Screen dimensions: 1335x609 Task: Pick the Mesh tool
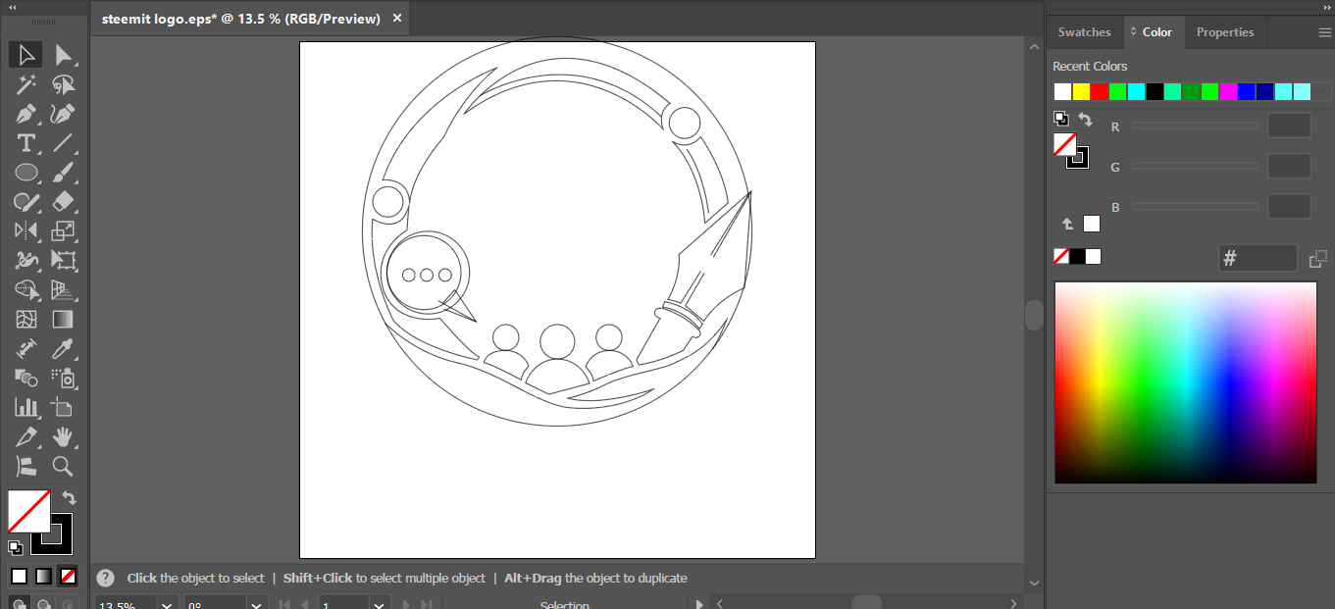(x=26, y=320)
